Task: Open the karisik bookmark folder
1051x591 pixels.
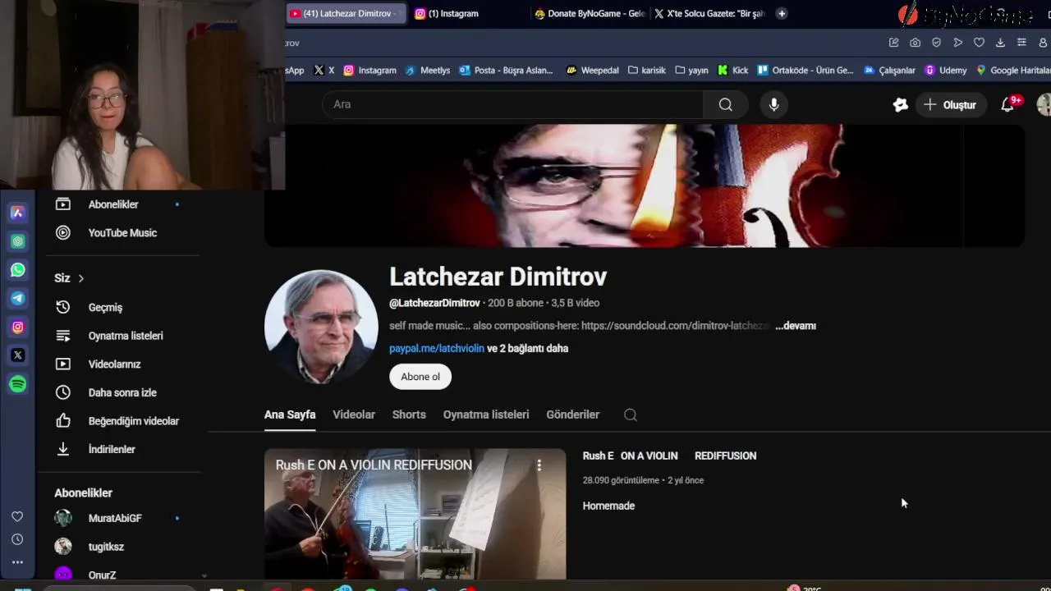Action: 647,71
